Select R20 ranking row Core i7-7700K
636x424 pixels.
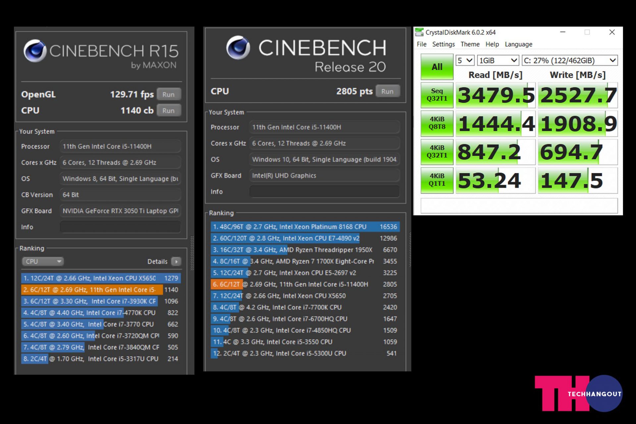(305, 307)
